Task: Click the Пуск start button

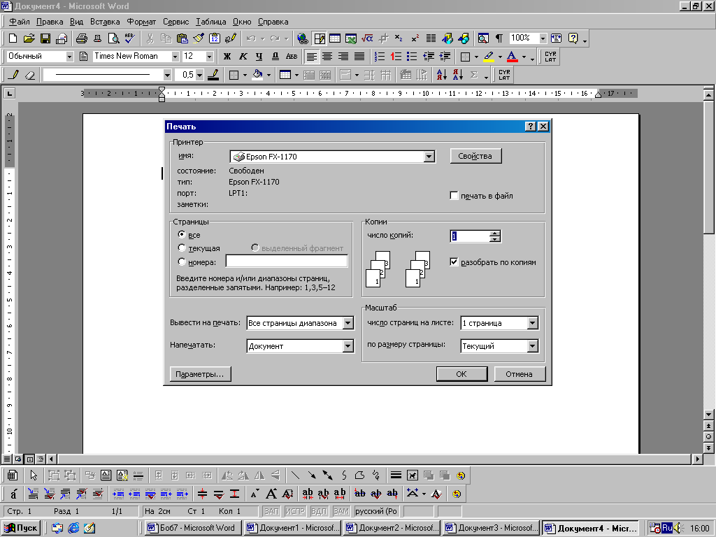Action: [x=21, y=528]
